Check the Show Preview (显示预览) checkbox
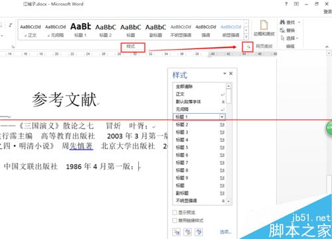 175,213
